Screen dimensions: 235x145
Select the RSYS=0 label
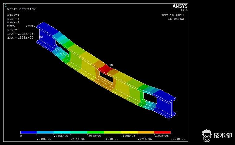[x=13, y=30]
